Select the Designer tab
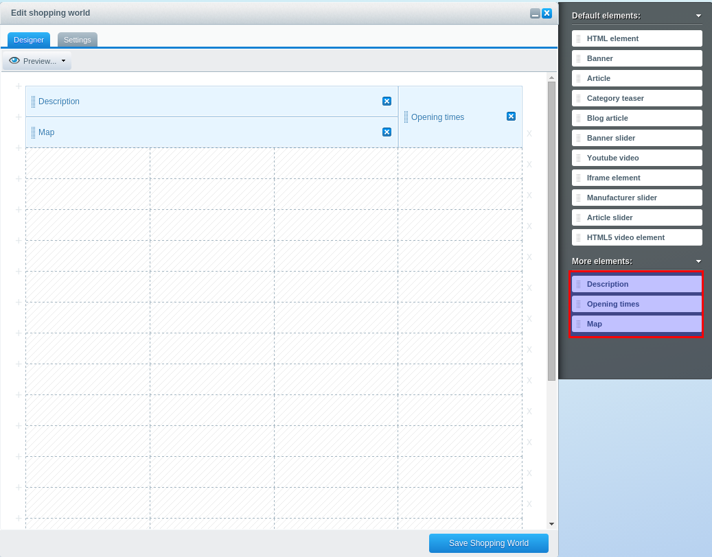Viewport: 712px width, 557px height. click(29, 40)
